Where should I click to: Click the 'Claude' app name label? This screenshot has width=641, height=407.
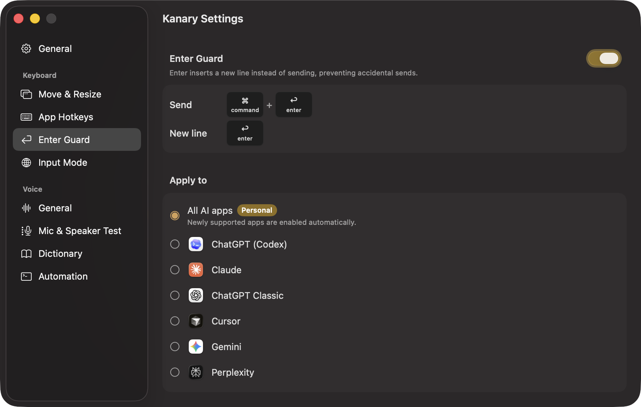click(226, 270)
